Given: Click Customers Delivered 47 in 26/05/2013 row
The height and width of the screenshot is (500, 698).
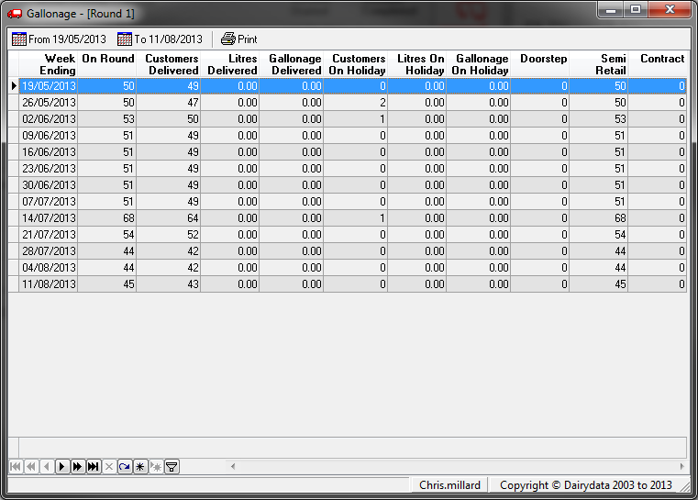Looking at the screenshot, I should click(169, 103).
